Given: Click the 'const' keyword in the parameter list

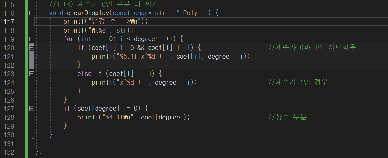Looking at the screenshot, I should pyautogui.click(x=122, y=13).
